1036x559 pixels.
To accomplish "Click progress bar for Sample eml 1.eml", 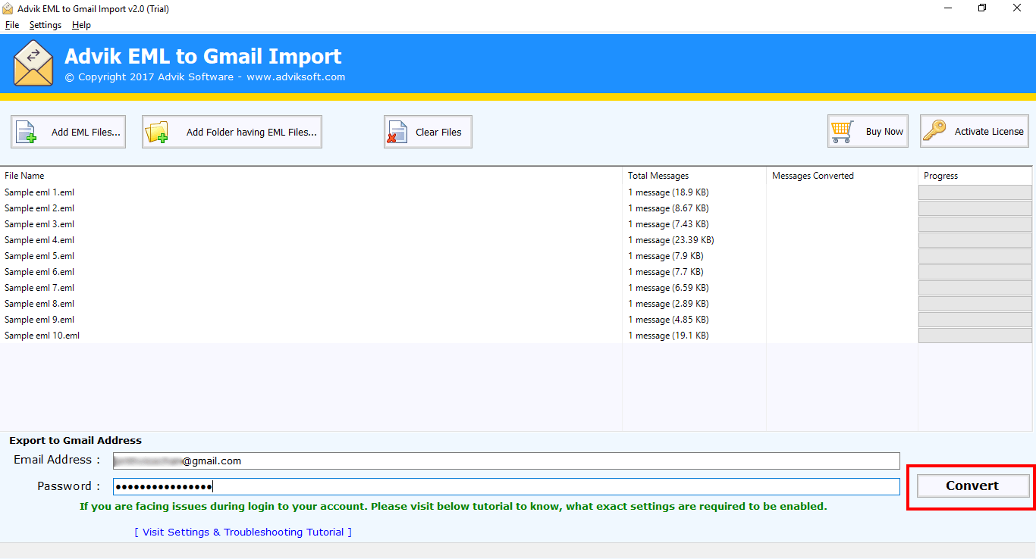I will (975, 192).
